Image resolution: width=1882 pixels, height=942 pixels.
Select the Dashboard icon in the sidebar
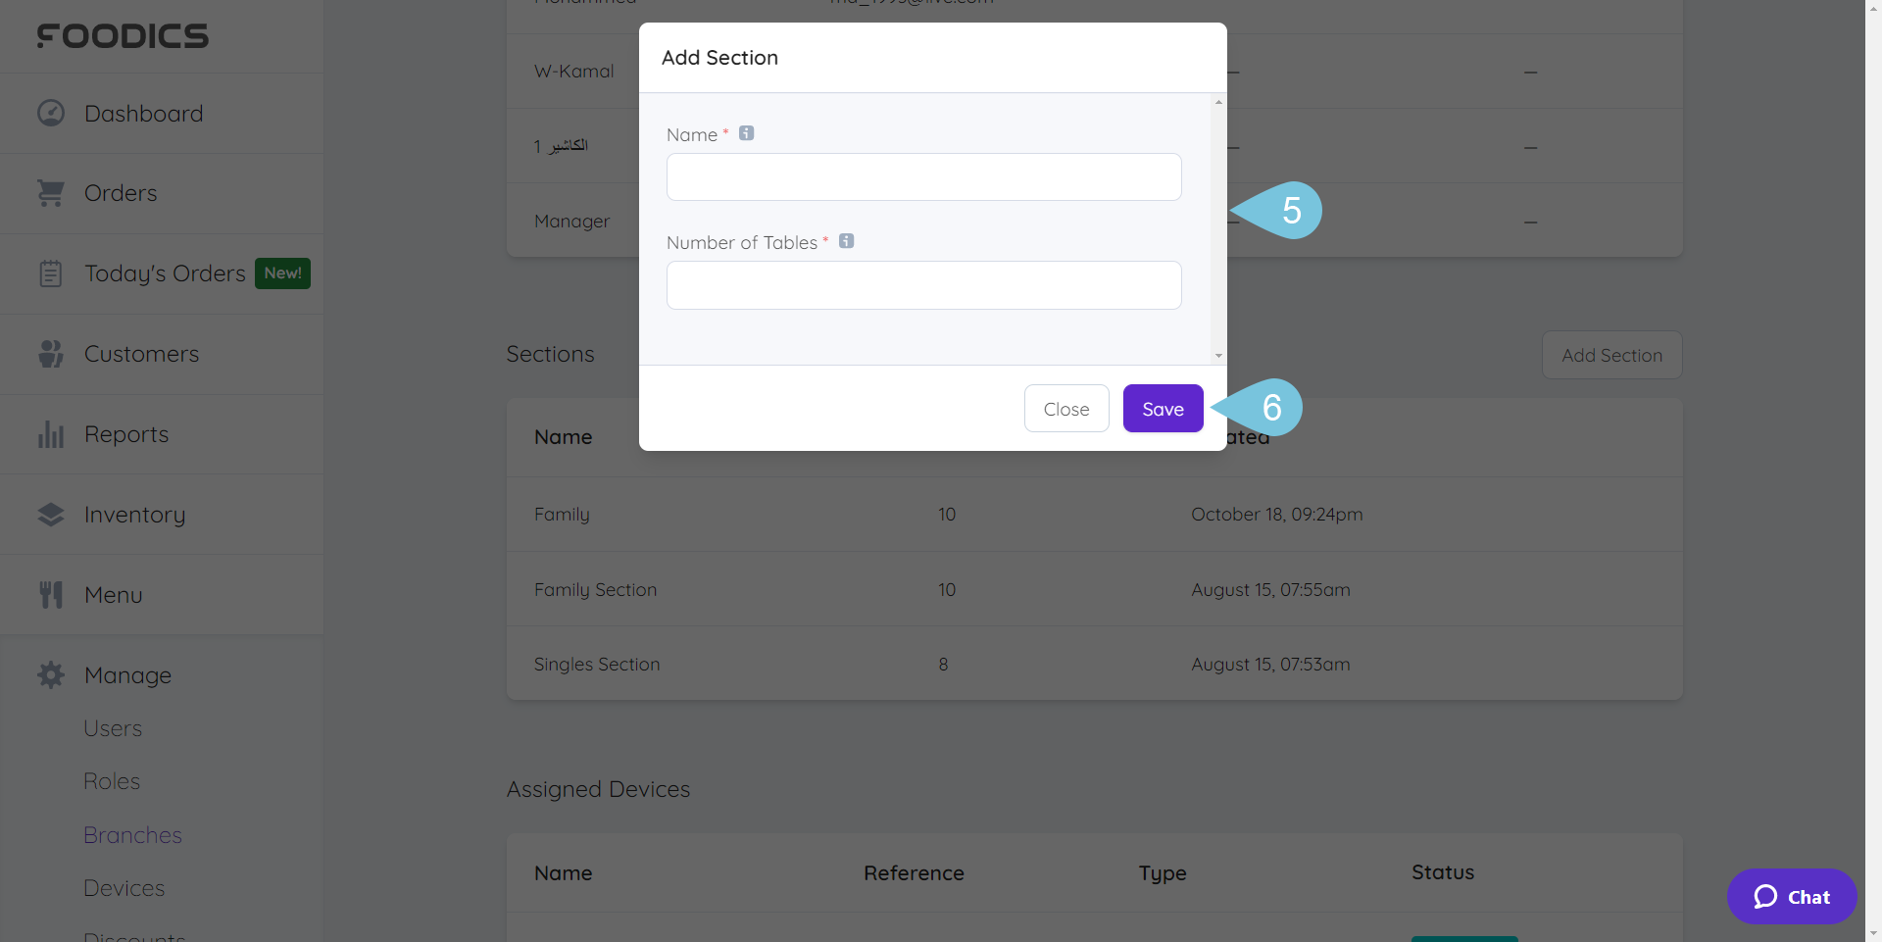coord(50,113)
